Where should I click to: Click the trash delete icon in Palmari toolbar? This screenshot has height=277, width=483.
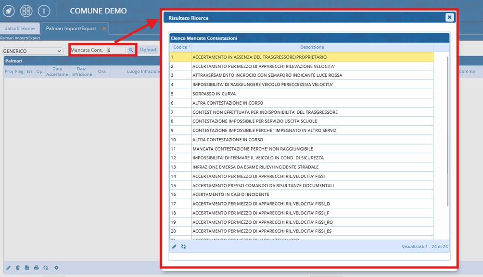point(18,268)
